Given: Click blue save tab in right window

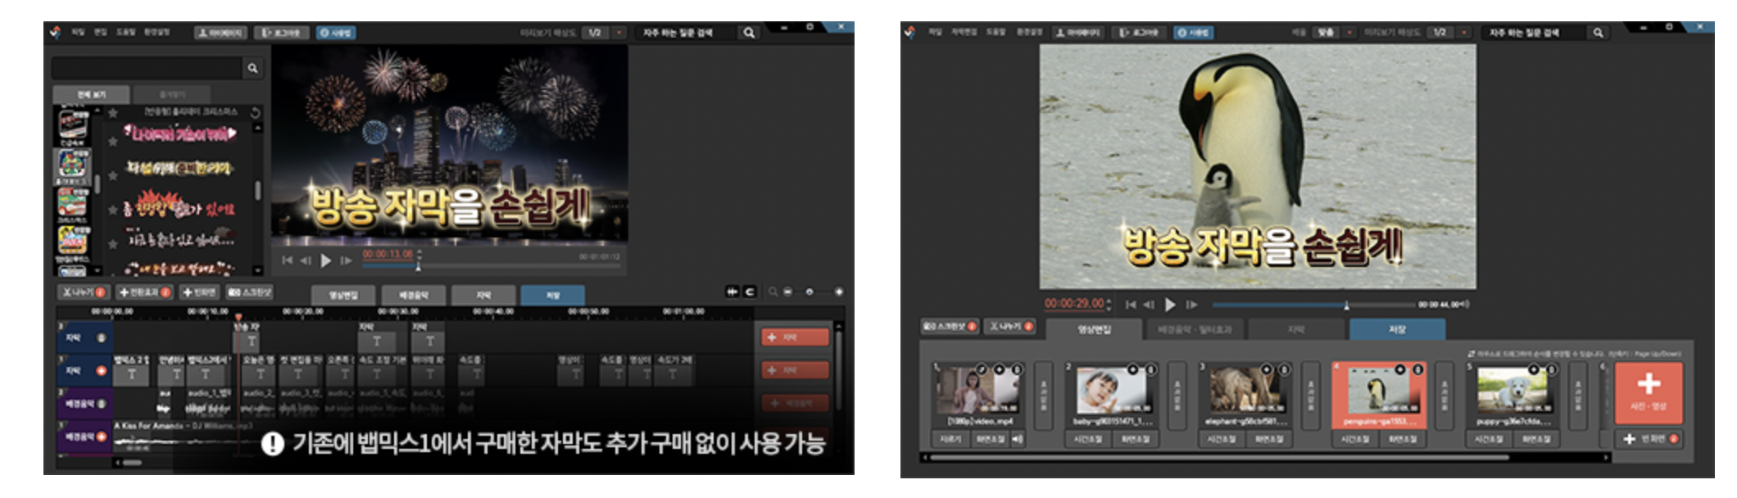Looking at the screenshot, I should [1397, 329].
